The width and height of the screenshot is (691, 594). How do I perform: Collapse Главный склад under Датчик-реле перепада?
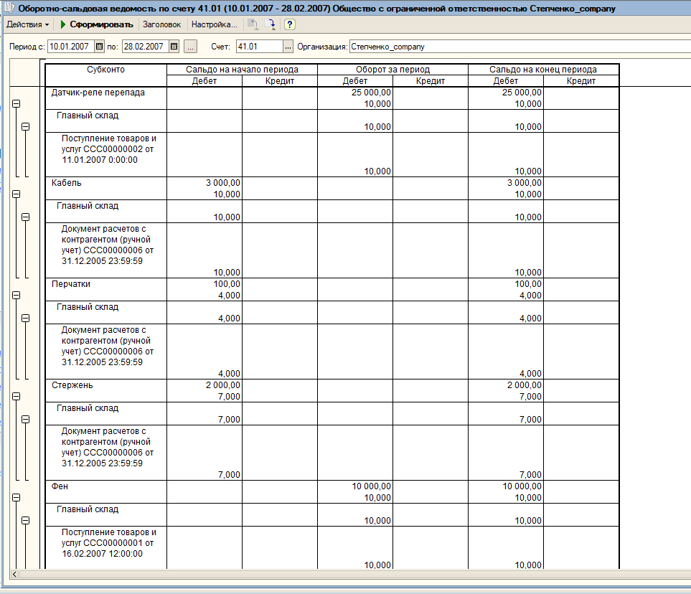click(x=26, y=126)
